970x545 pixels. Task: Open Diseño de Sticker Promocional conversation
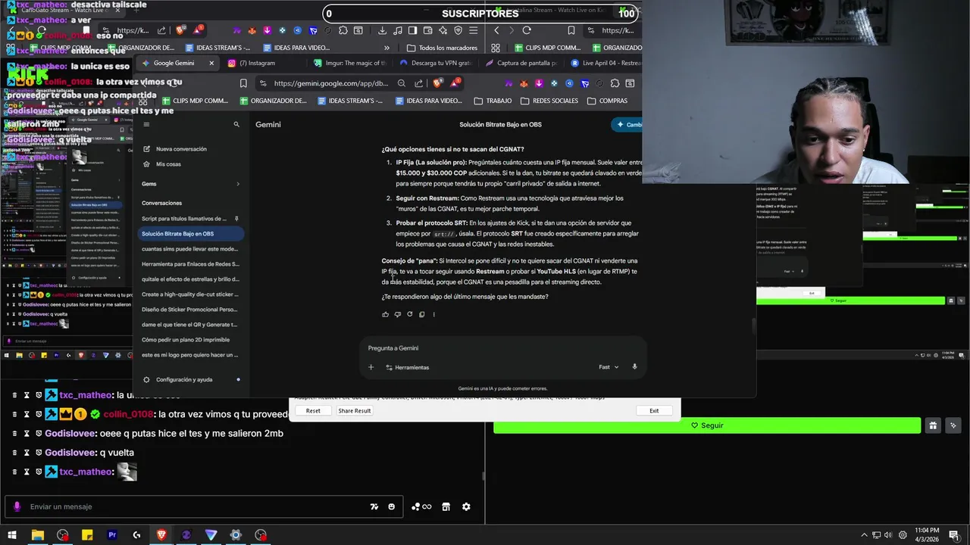pyautogui.click(x=189, y=310)
